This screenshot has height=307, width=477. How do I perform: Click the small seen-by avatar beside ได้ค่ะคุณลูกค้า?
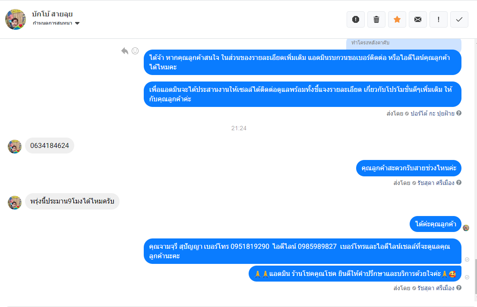click(x=466, y=228)
